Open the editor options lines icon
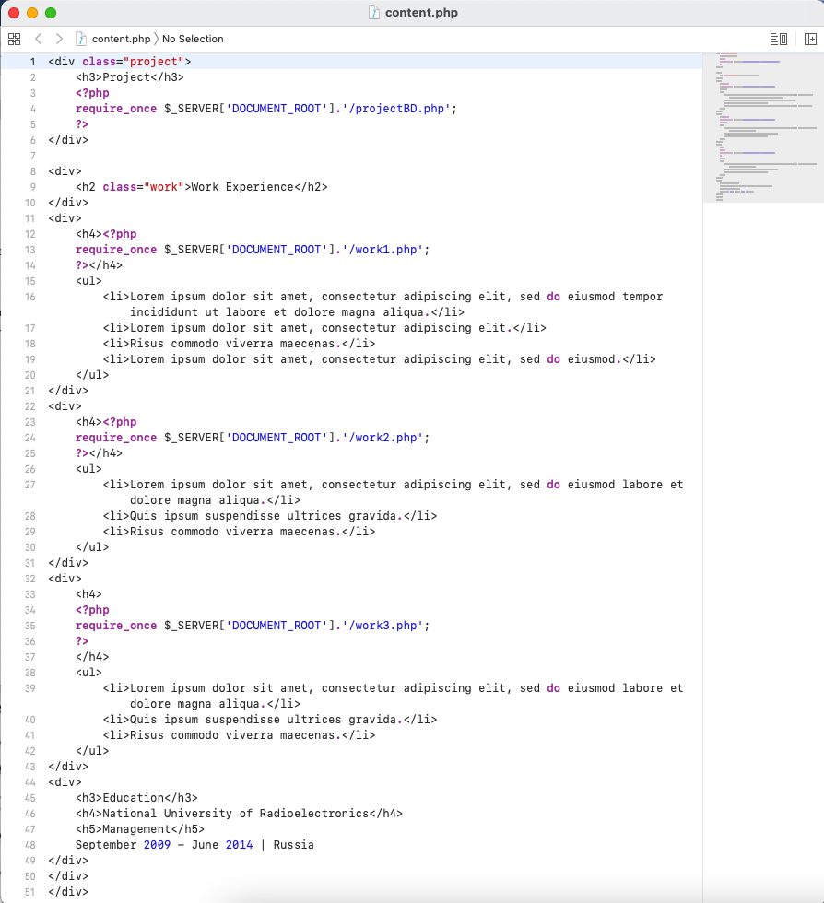 click(x=778, y=39)
